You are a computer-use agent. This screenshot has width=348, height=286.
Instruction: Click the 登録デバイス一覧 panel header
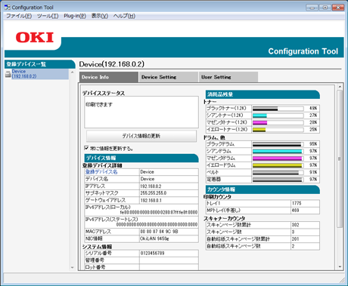click(39, 64)
